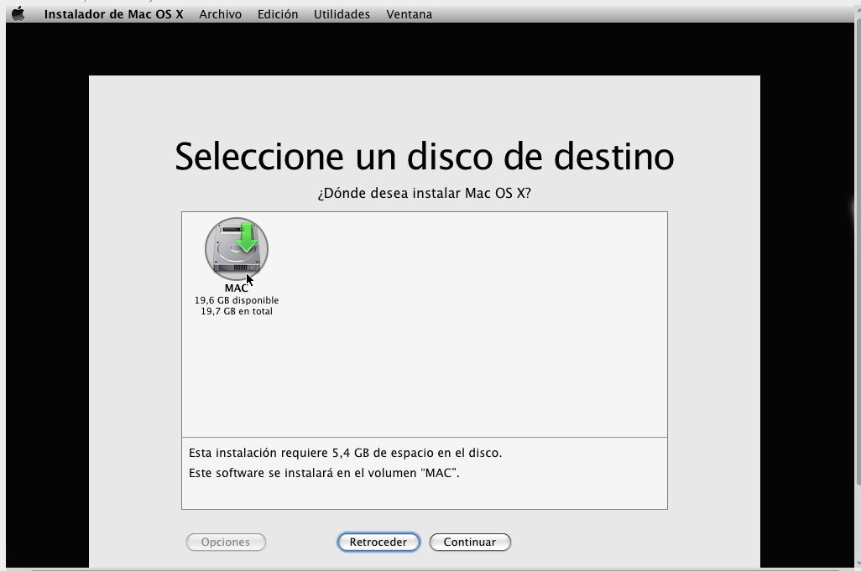Viewport: 861px width, 571px height.
Task: Click the 'Seleccione un disco de destino' heading
Action: [425, 156]
